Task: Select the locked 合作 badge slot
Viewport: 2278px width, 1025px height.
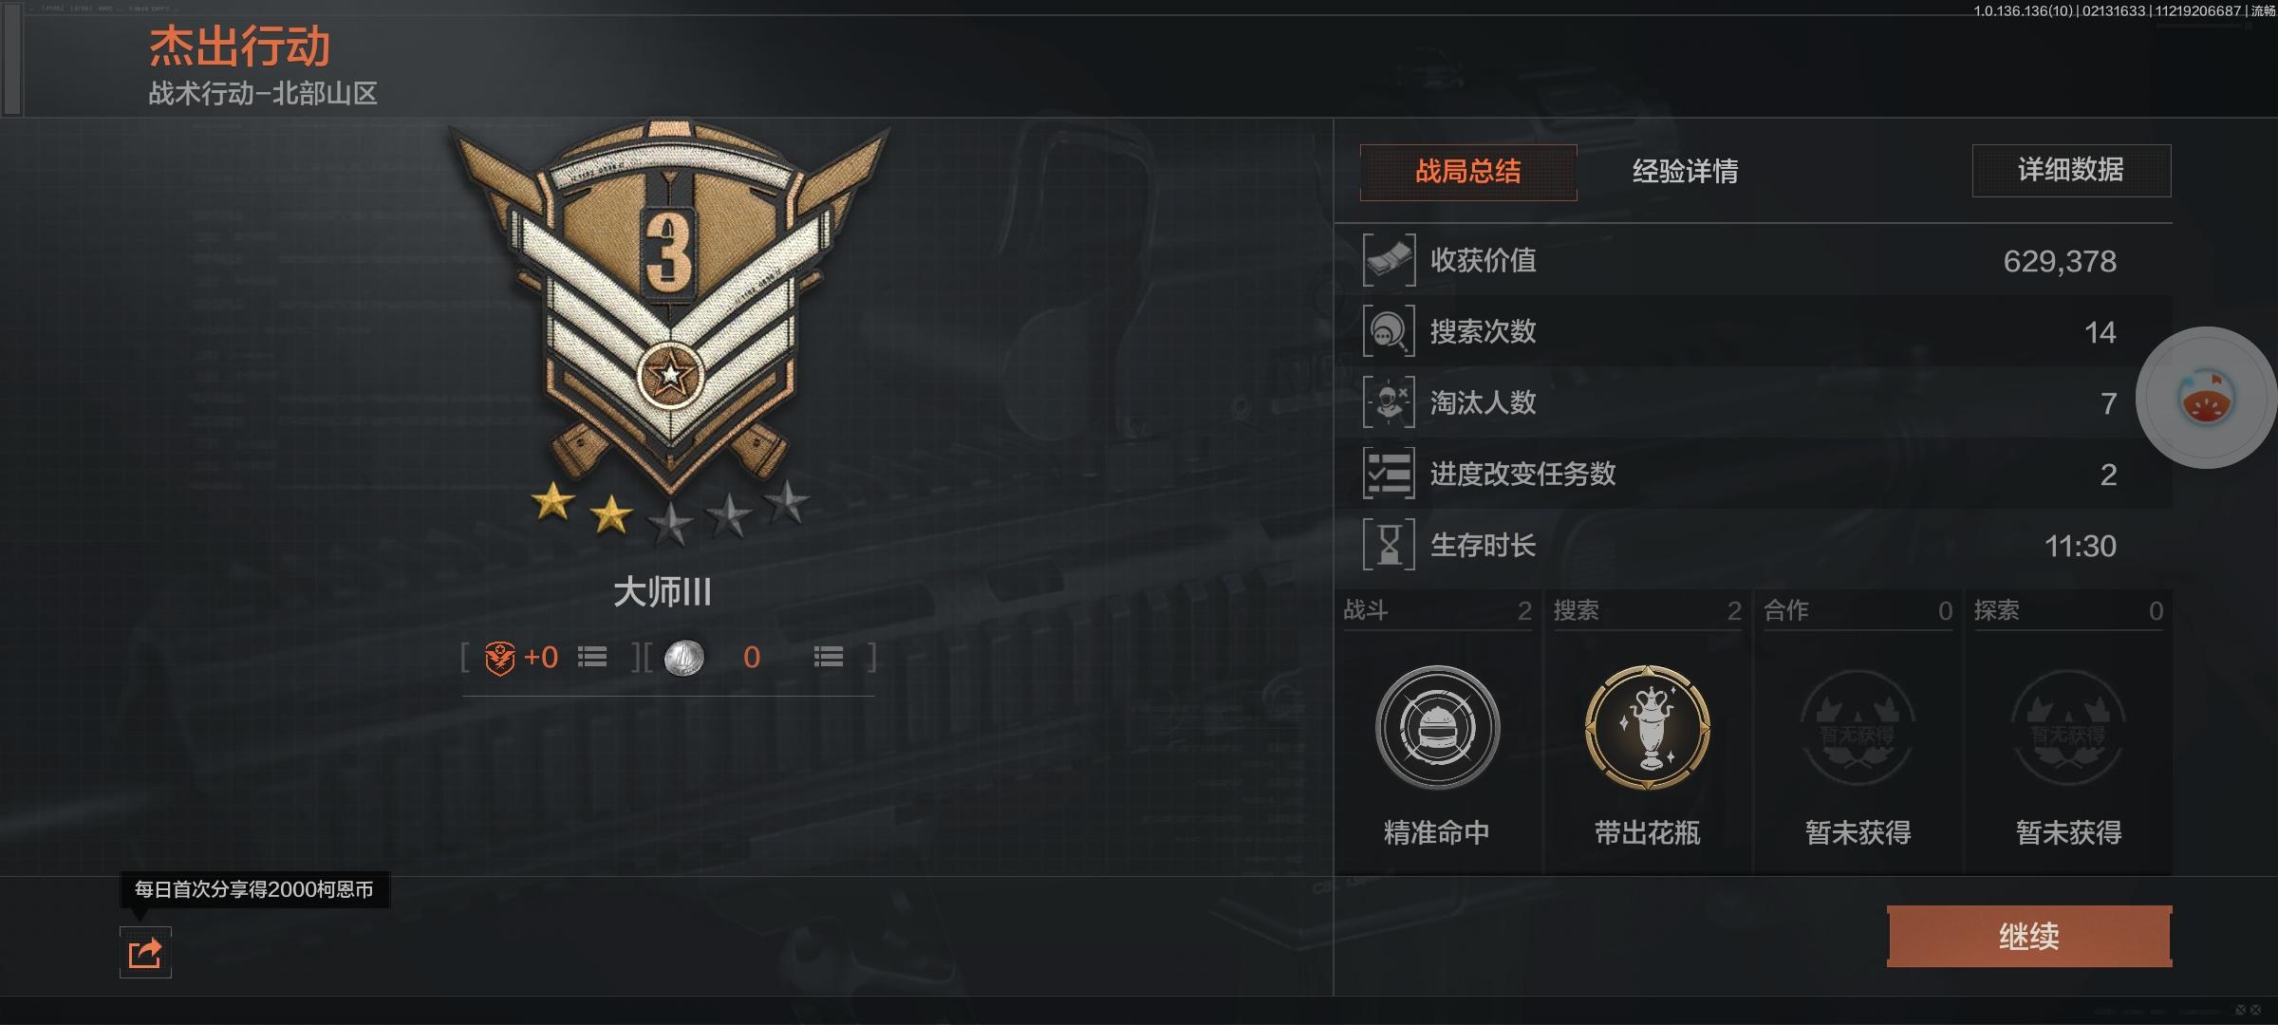Action: [1858, 728]
